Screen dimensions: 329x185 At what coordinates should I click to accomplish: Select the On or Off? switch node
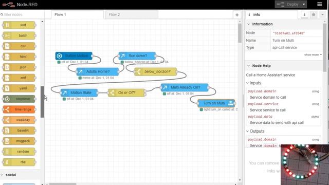127,92
